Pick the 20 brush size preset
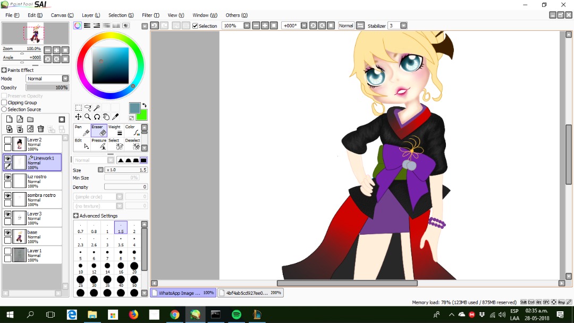This screenshot has height=323, width=574. click(134, 268)
